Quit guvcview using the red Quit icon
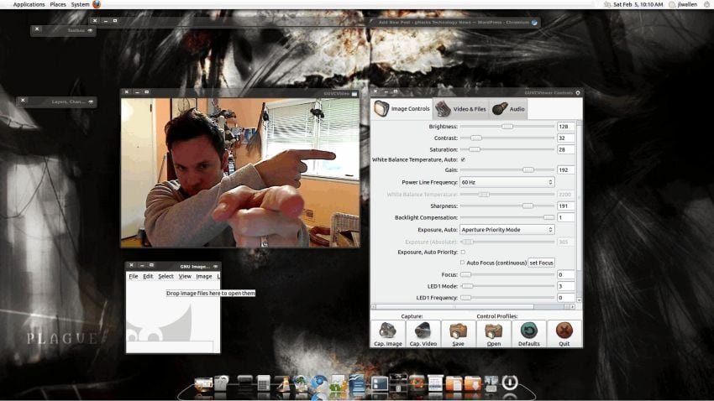Screen dimensions: 714x401 (564, 331)
